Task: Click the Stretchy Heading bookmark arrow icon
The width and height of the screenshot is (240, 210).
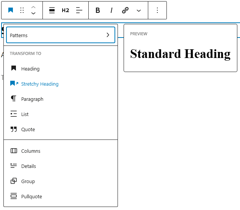Action: 14,83
